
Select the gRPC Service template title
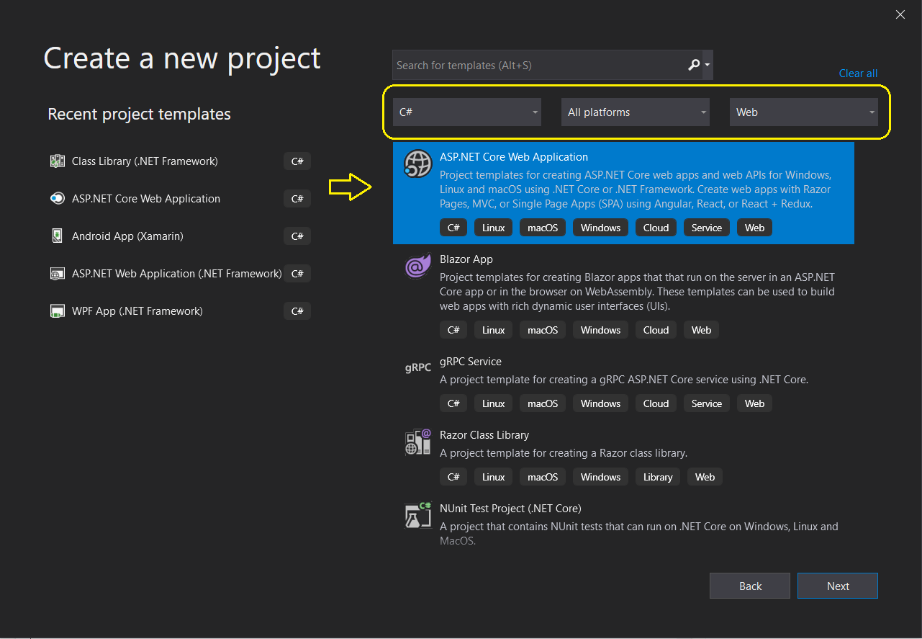(x=471, y=362)
